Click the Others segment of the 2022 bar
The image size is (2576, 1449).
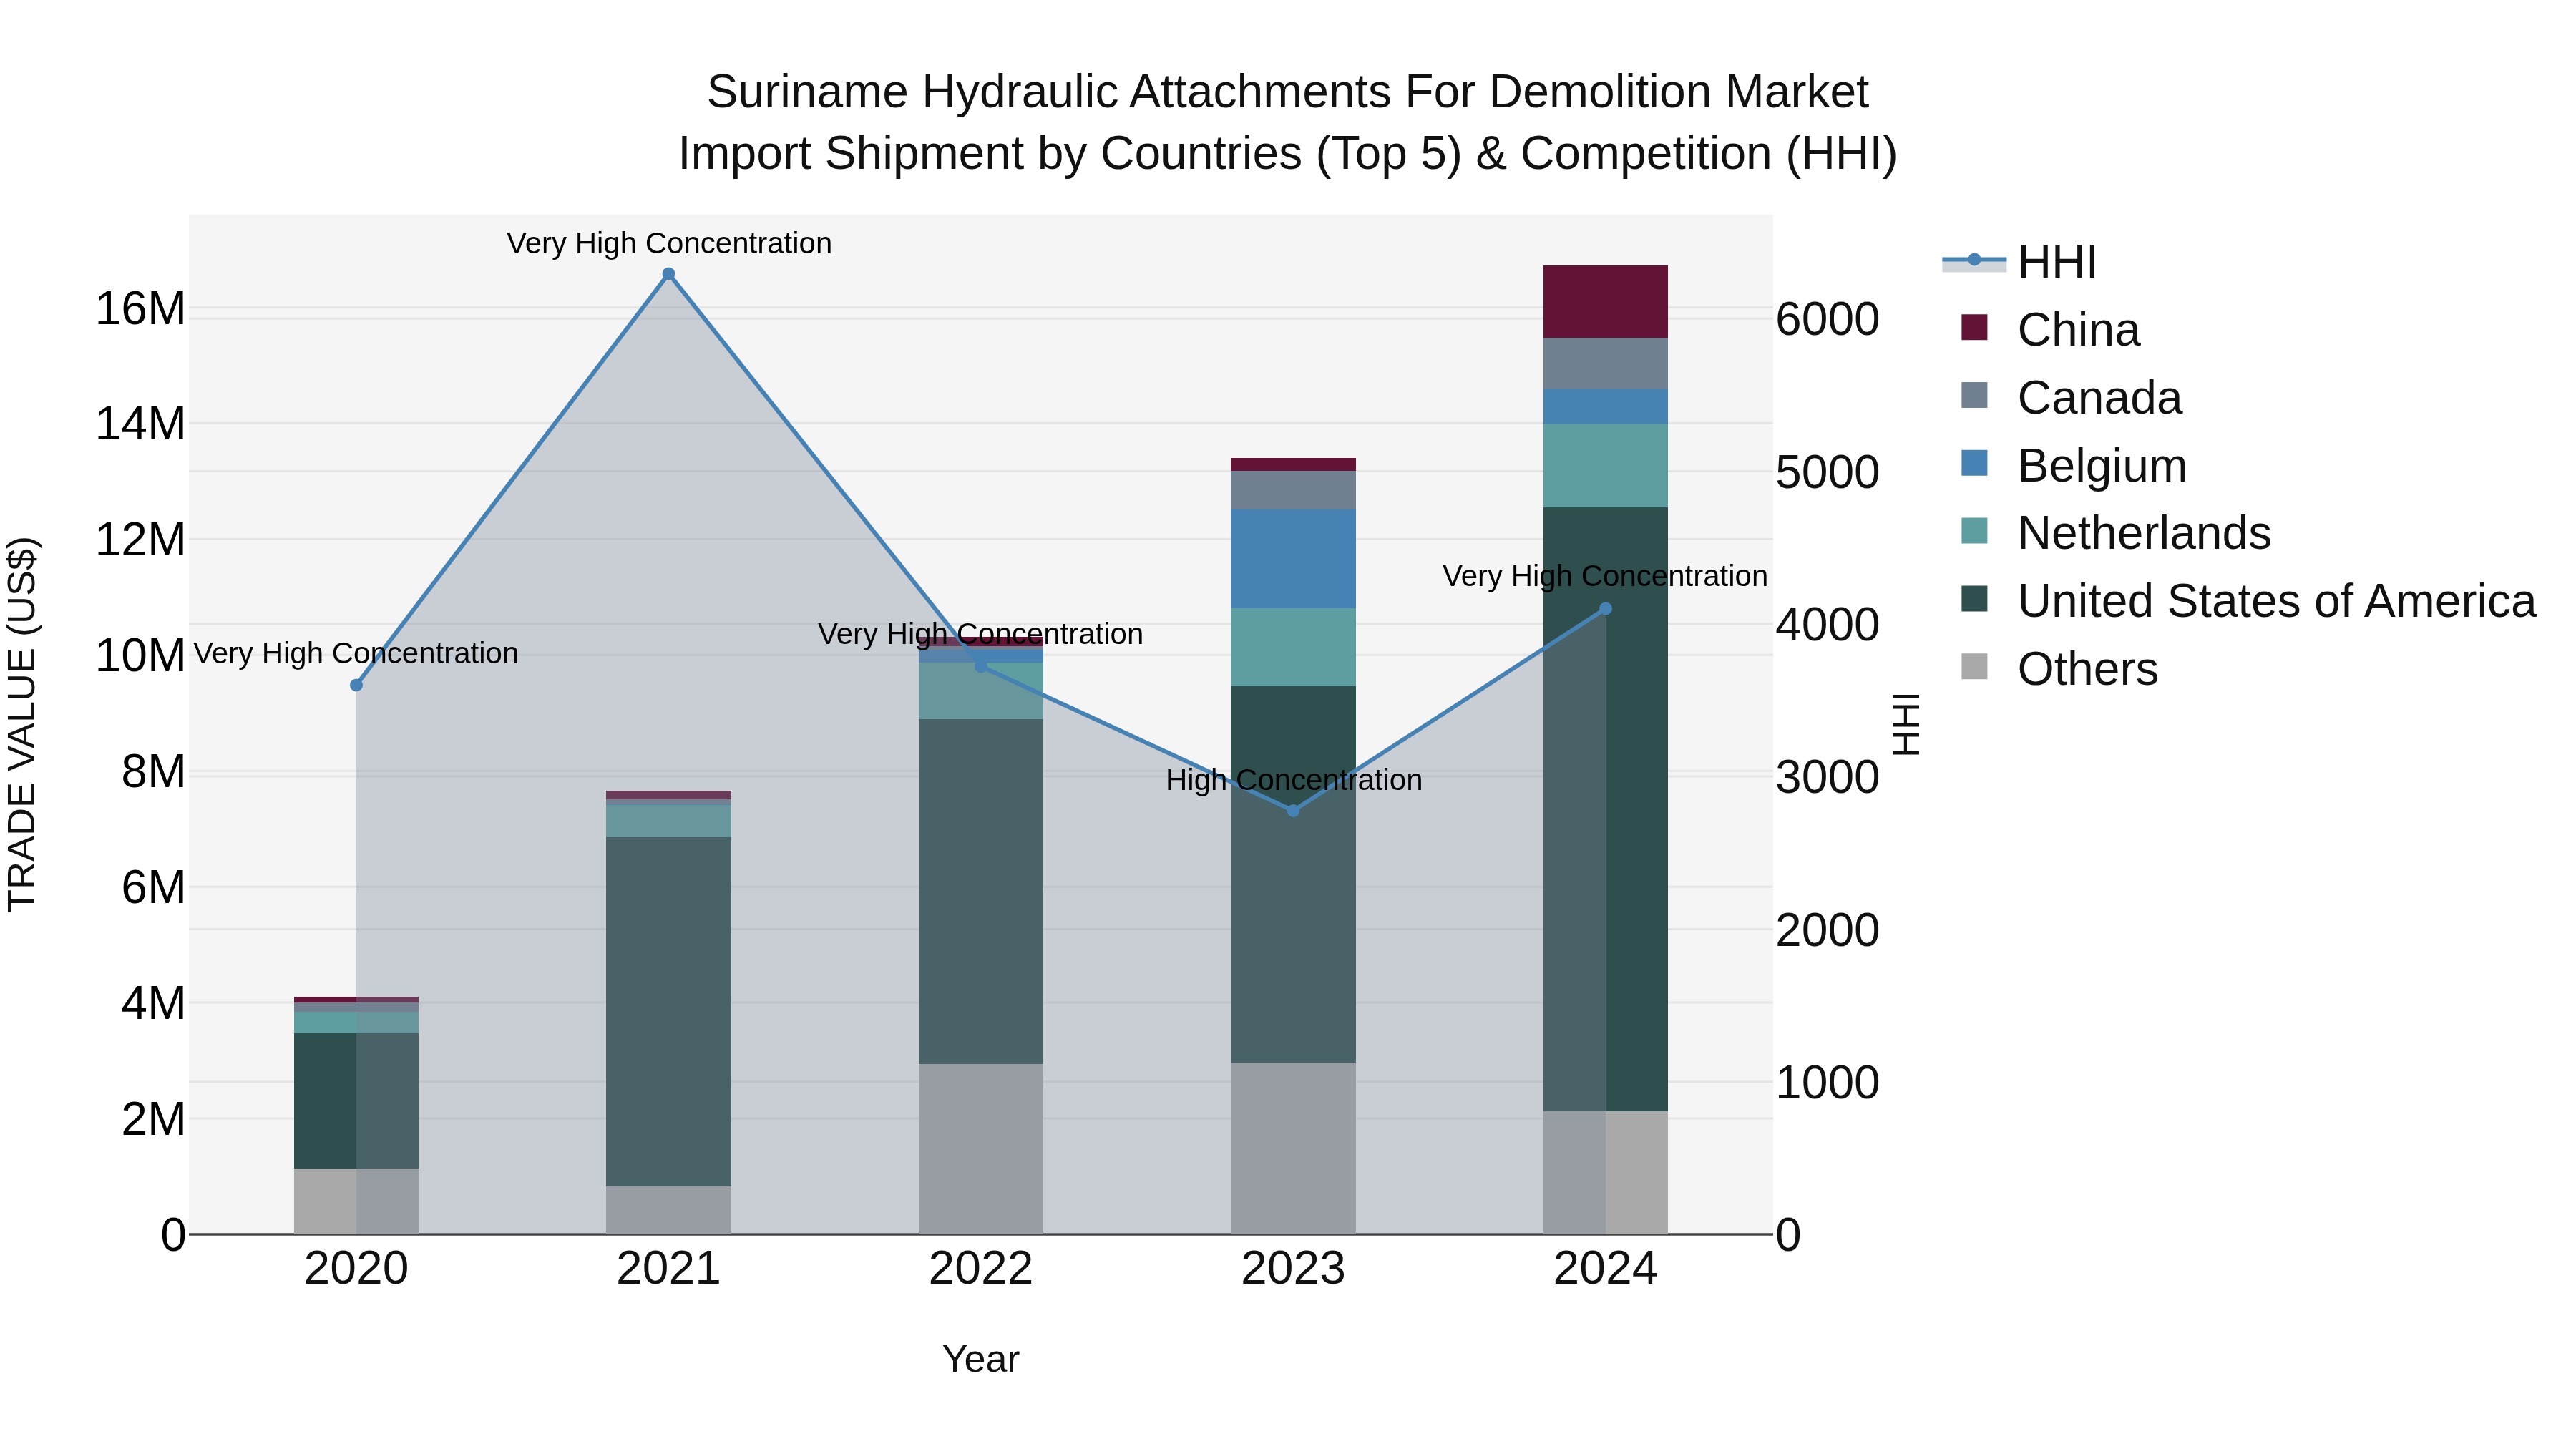981,1149
